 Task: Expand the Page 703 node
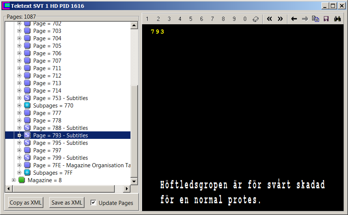tap(19, 31)
